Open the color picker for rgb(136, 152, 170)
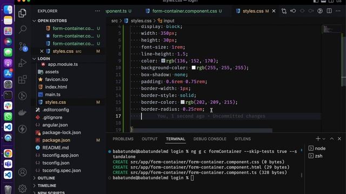This screenshot has width=346, height=194. 163,61
